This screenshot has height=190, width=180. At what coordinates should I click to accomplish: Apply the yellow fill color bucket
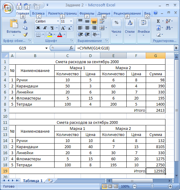point(50,35)
